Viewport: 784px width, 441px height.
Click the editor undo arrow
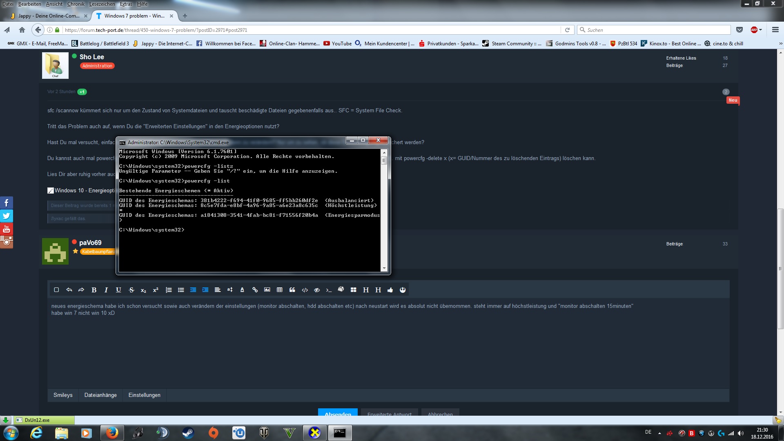pyautogui.click(x=69, y=290)
